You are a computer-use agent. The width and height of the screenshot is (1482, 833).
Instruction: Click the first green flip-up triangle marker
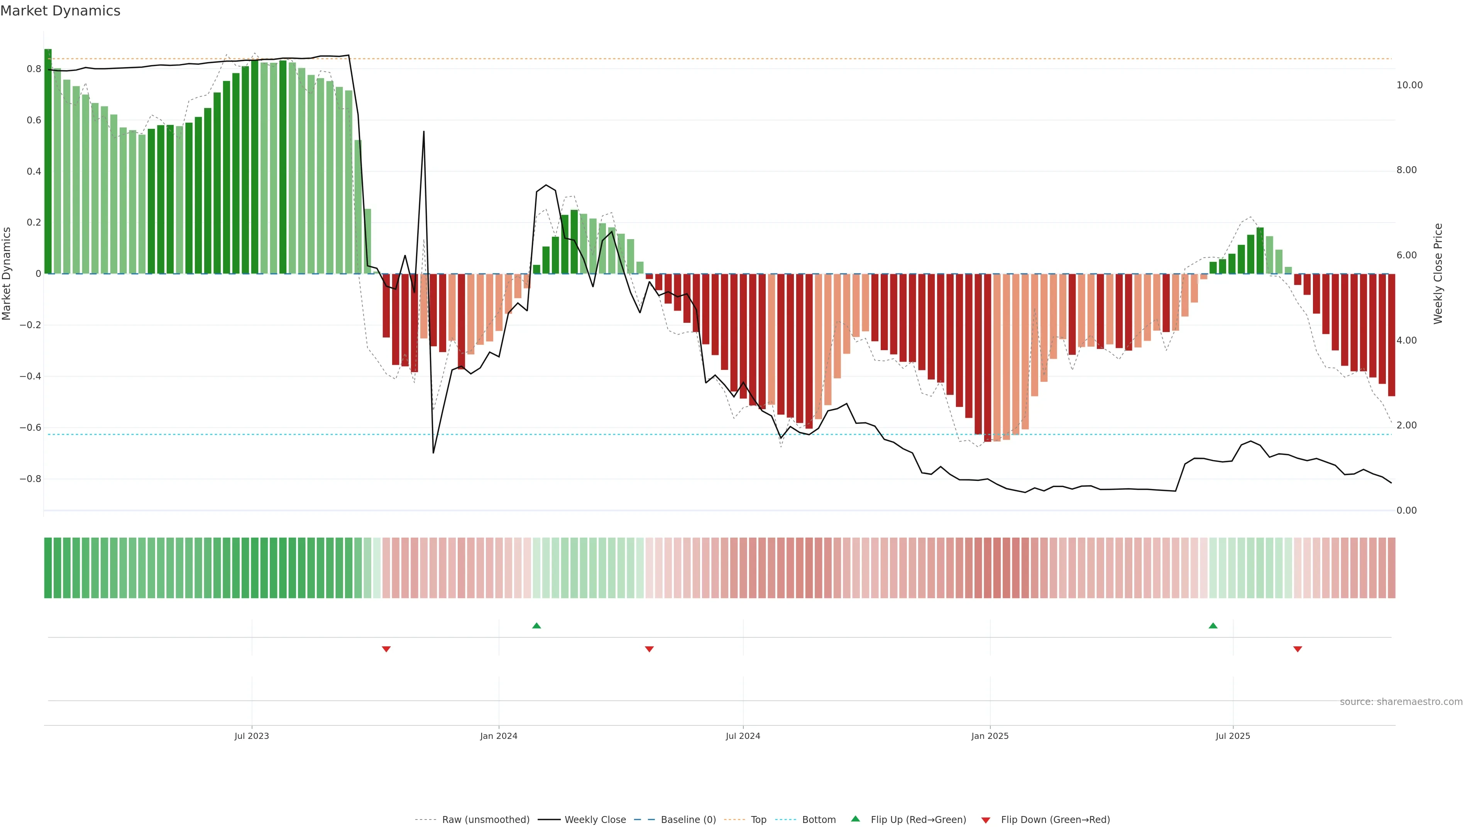tap(536, 626)
